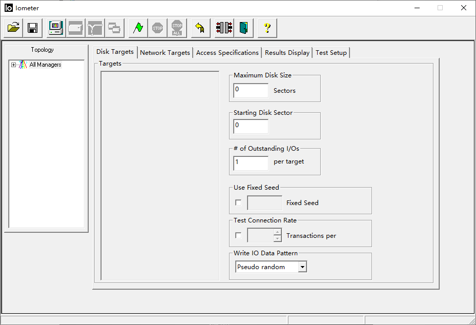Show the Results Display tab
The width and height of the screenshot is (476, 325).
coord(287,53)
